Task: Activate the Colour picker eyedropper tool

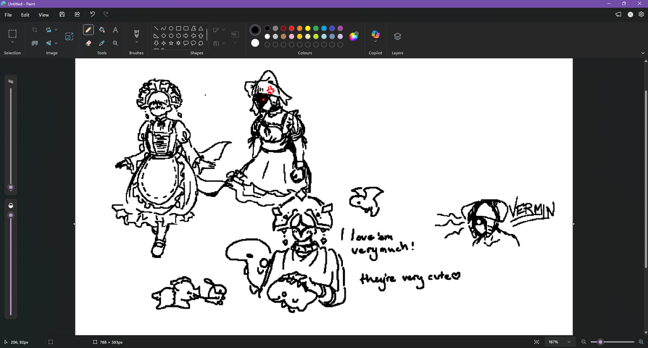Action: (102, 43)
